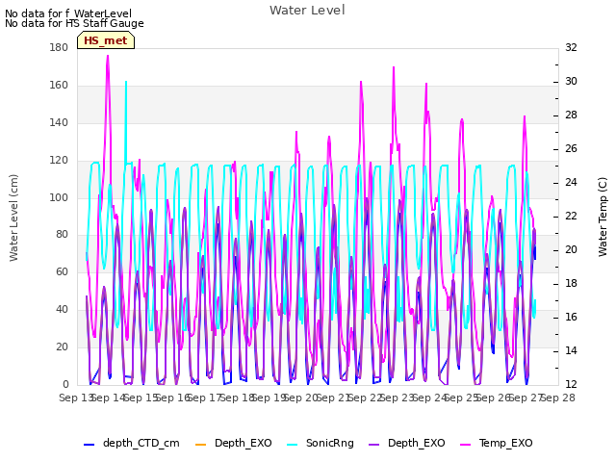Click the 100 tick on the left axis
The image size is (616, 462).
point(59,197)
